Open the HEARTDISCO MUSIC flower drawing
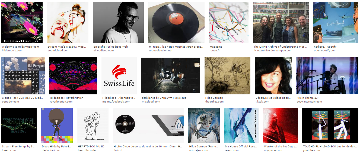Image resolution: width=360 pixels, height=152 pixels. click(x=93, y=125)
